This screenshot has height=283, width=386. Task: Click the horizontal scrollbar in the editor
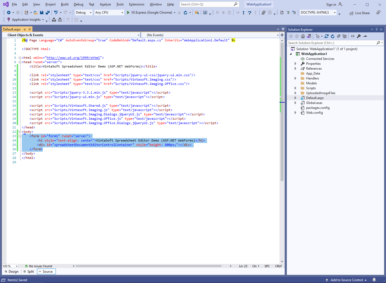(148, 266)
